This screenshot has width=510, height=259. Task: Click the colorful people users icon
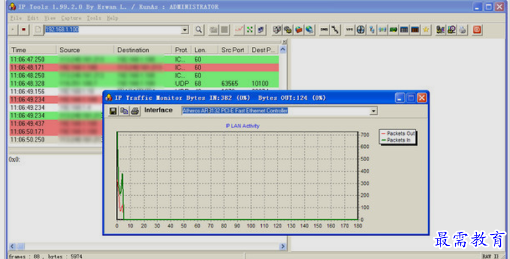click(441, 30)
